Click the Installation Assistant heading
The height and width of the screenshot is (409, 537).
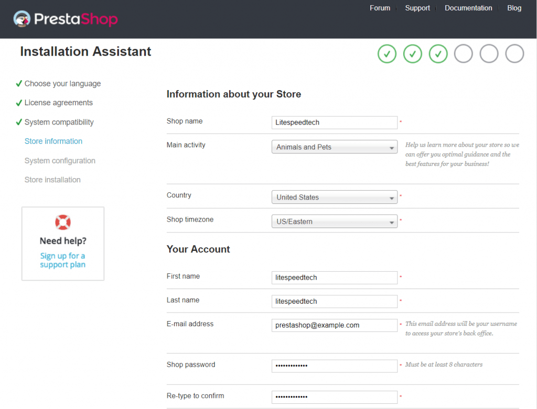click(85, 52)
